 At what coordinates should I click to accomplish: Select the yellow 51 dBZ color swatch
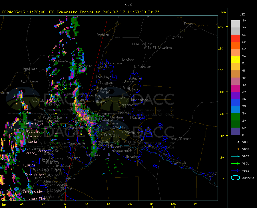(235, 60)
